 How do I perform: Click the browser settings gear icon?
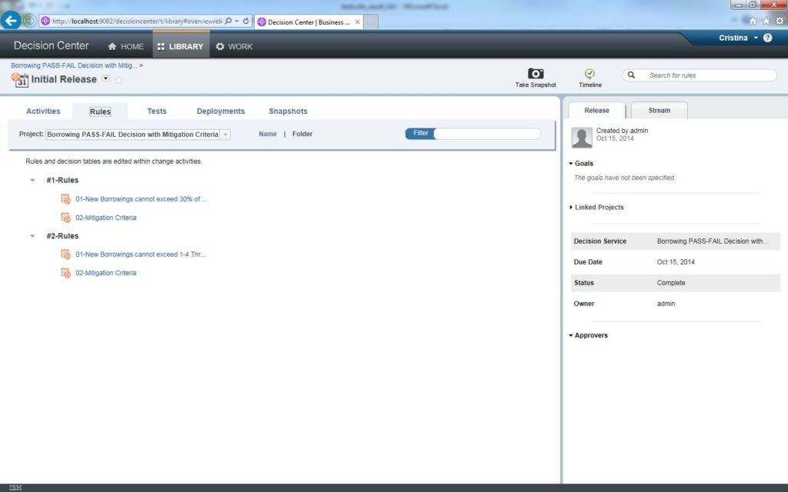780,22
